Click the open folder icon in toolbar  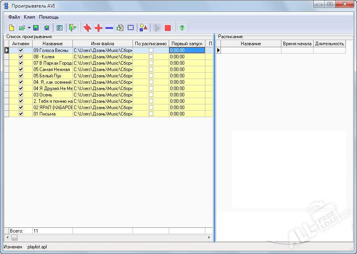click(x=22, y=28)
